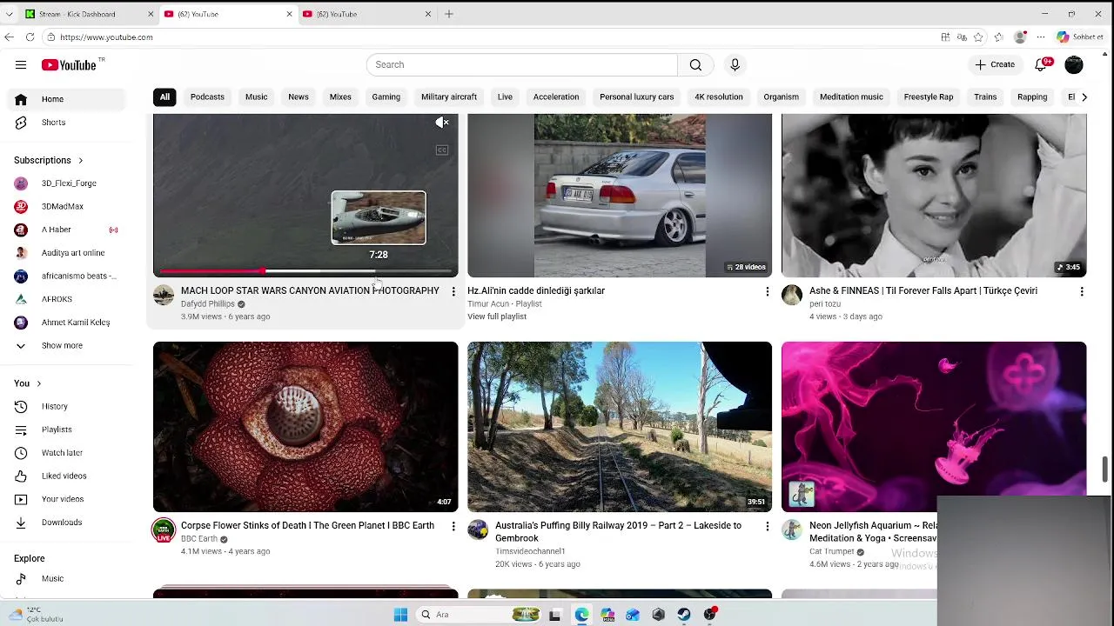Viewport: 1114px width, 626px height.
Task: Open the YouTube hamburger guide menu
Action: point(21,64)
